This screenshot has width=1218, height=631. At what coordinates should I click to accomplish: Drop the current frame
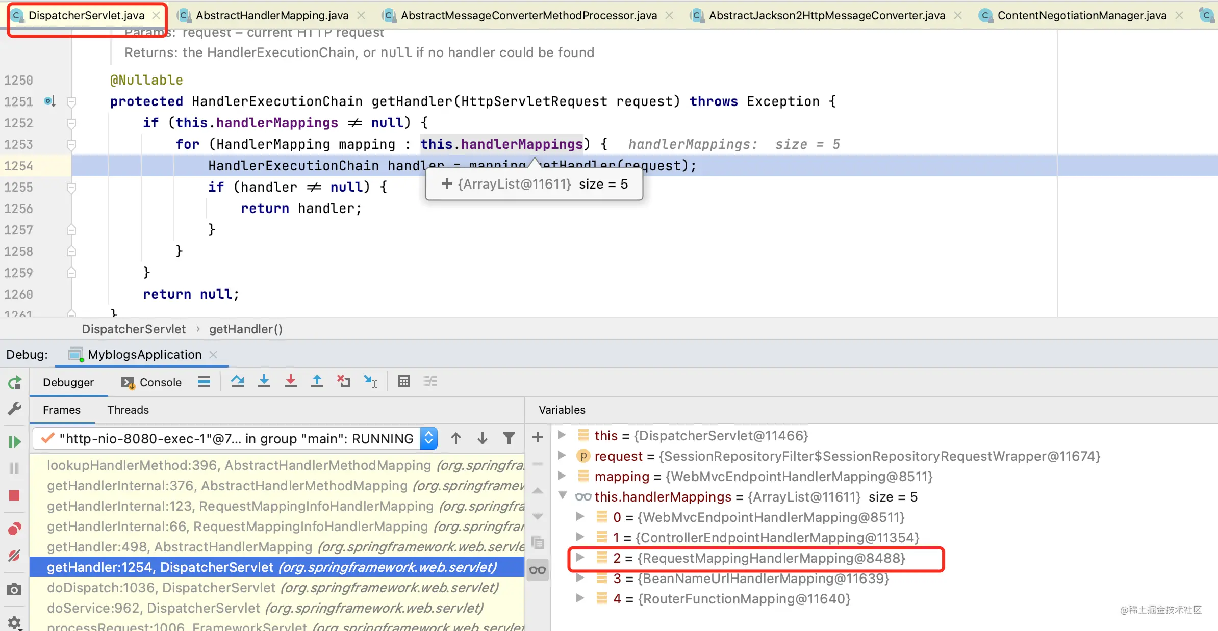[x=344, y=382]
